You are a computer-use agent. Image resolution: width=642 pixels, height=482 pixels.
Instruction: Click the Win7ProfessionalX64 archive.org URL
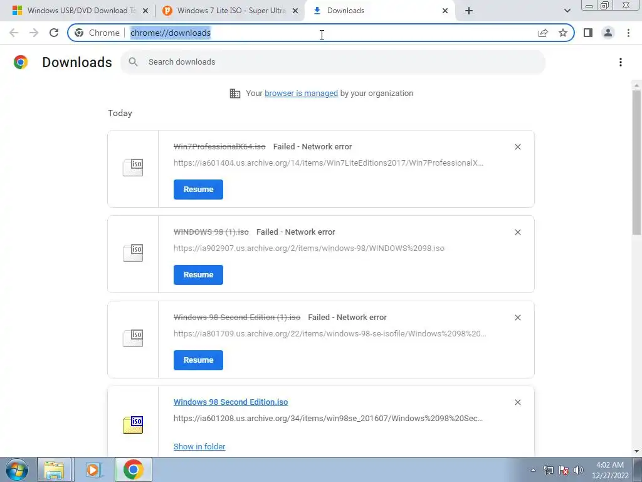tap(329, 163)
